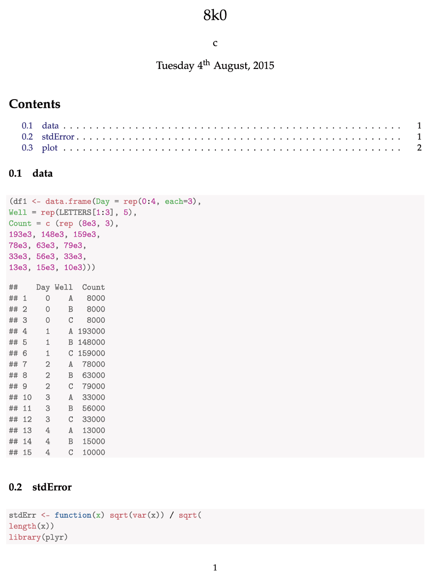The width and height of the screenshot is (431, 578).
Task: Click the output row 15 with Count 10000
Action: [57, 452]
